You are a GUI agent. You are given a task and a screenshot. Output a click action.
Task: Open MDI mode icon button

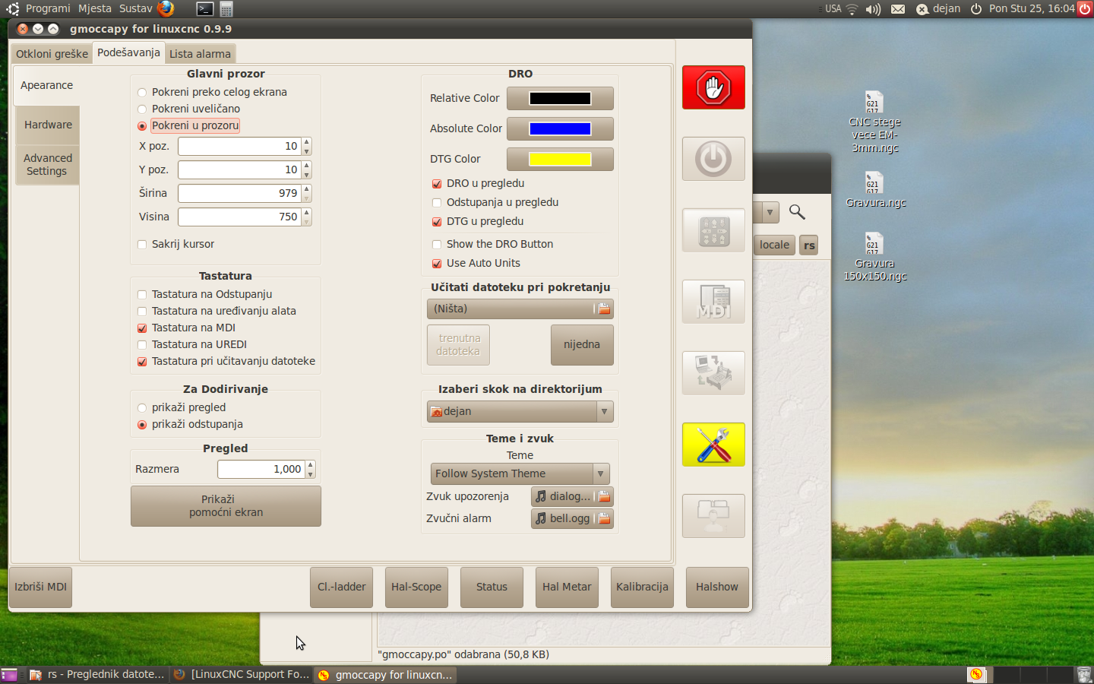[713, 302]
